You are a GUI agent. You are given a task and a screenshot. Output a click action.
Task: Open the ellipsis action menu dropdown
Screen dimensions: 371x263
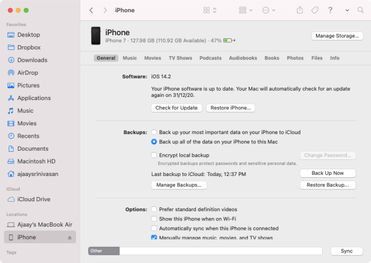pyautogui.click(x=269, y=10)
